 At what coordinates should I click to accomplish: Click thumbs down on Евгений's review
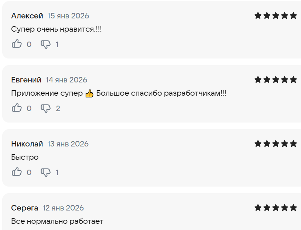click(45, 109)
